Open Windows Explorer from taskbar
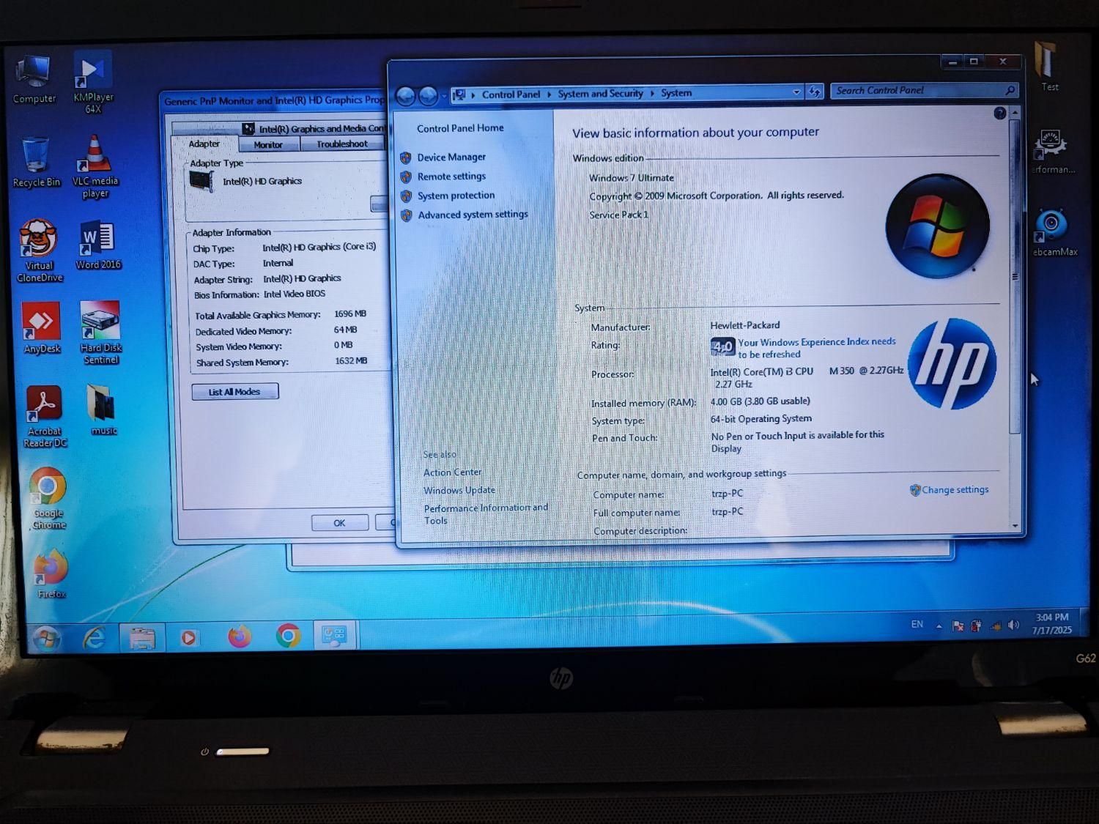 point(142,639)
